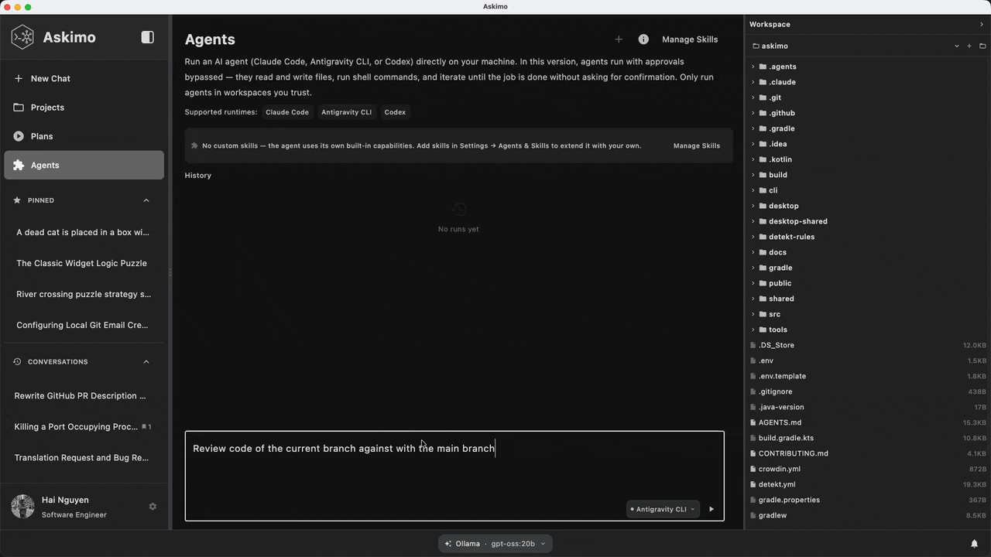
Task: Open 'Configuring Local Git Email' chat
Action: [x=84, y=325]
